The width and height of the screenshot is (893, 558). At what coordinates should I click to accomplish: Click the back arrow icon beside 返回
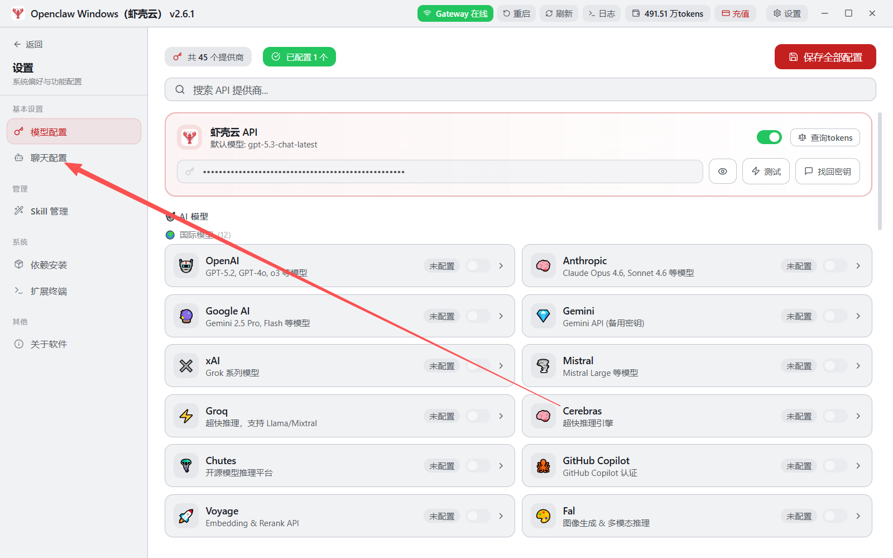17,44
